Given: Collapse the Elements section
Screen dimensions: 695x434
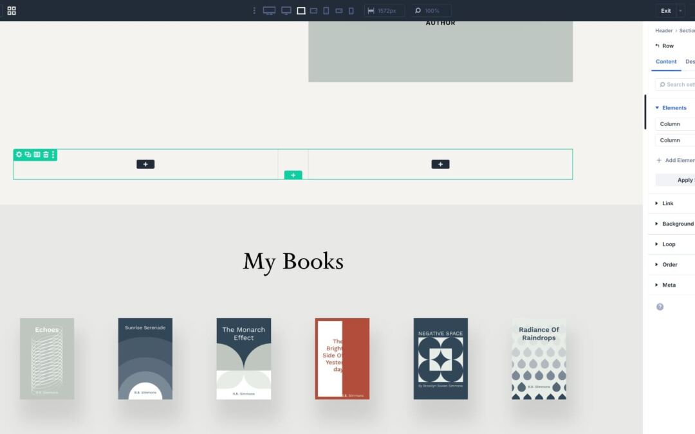Looking at the screenshot, I should pos(672,107).
